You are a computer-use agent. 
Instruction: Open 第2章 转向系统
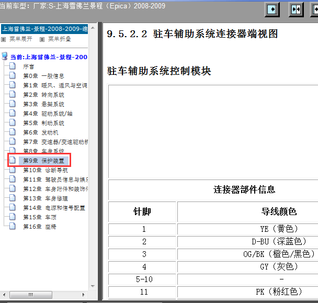pos(43,95)
